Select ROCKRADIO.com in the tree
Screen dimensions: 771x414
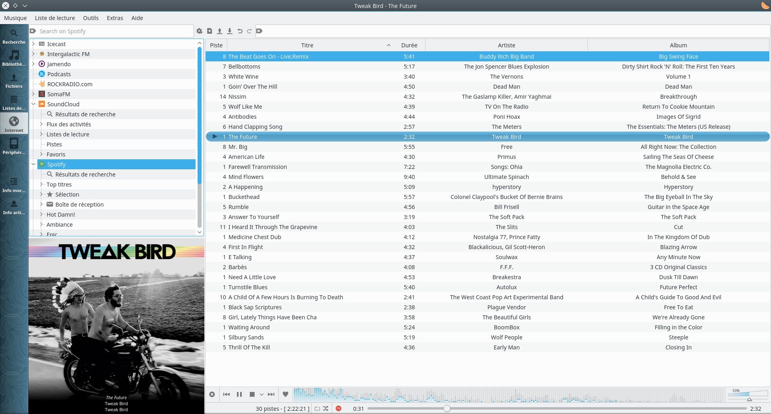coord(70,84)
